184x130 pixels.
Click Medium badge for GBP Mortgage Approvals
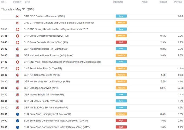(121, 88)
